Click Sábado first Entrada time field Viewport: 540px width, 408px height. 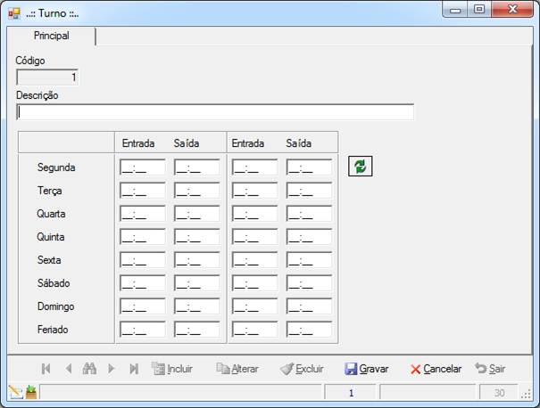pyautogui.click(x=143, y=283)
